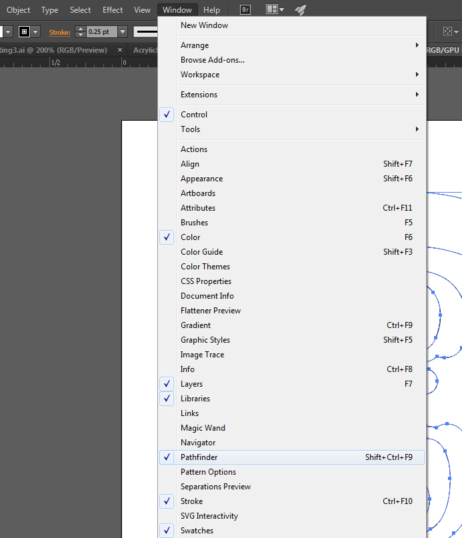Toggle the Control panel checkmark
The height and width of the screenshot is (538, 462).
tap(167, 114)
